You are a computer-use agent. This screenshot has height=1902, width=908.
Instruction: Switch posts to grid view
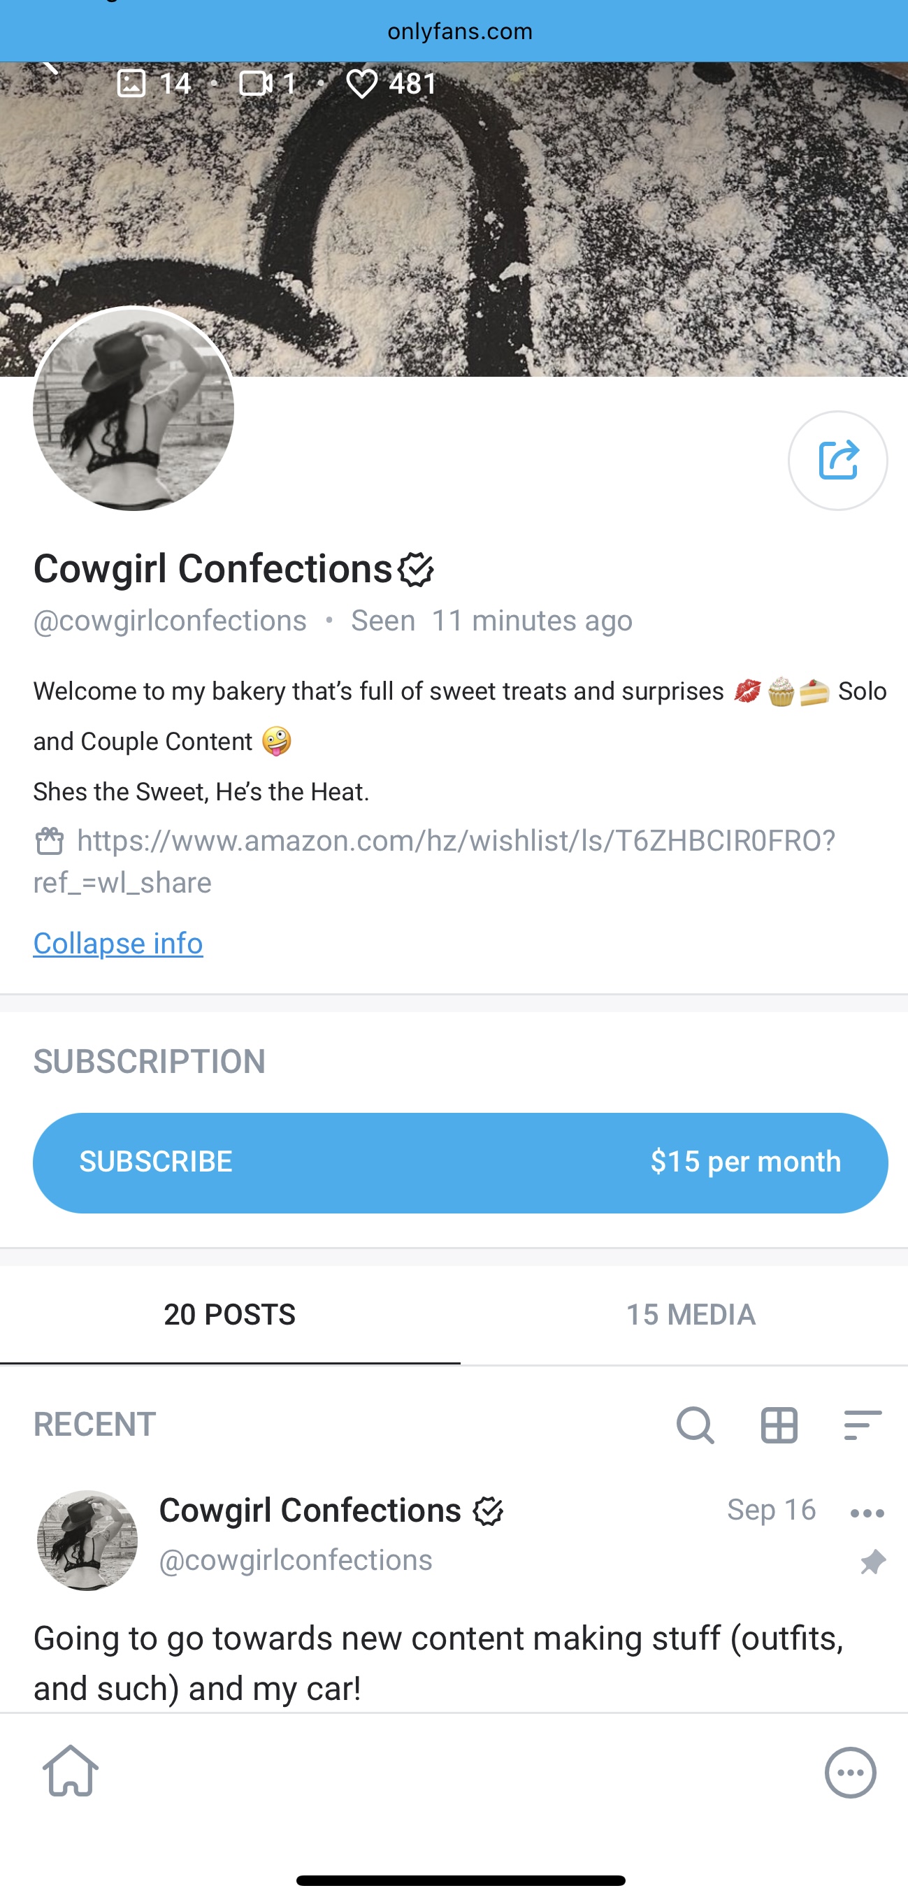(779, 1425)
